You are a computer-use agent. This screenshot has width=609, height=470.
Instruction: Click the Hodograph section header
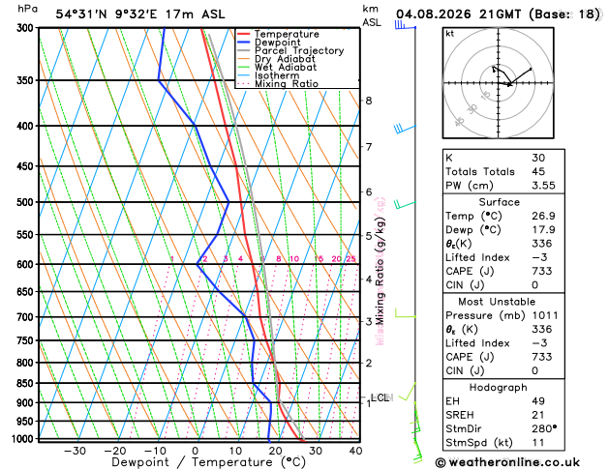pyautogui.click(x=498, y=388)
